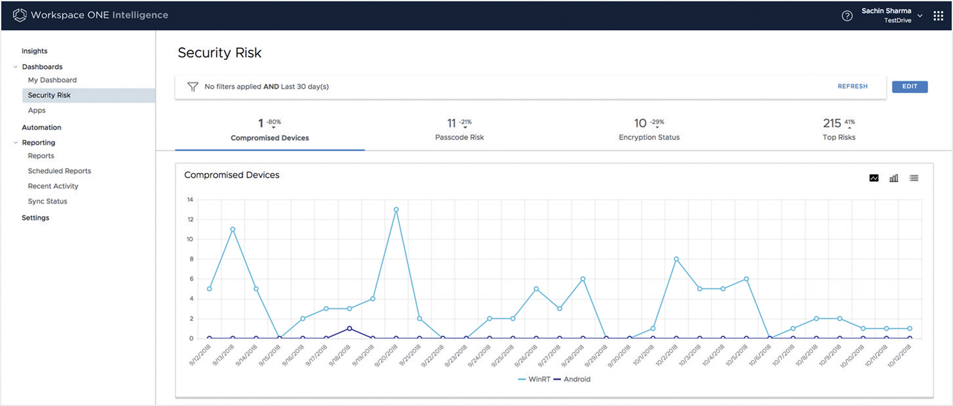Select the Compromised Devices tab
Viewport: 953px width, 406px height.
pos(270,130)
